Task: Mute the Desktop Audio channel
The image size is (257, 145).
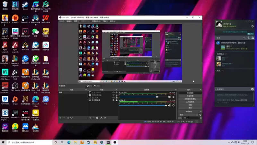Action: tap(170, 105)
